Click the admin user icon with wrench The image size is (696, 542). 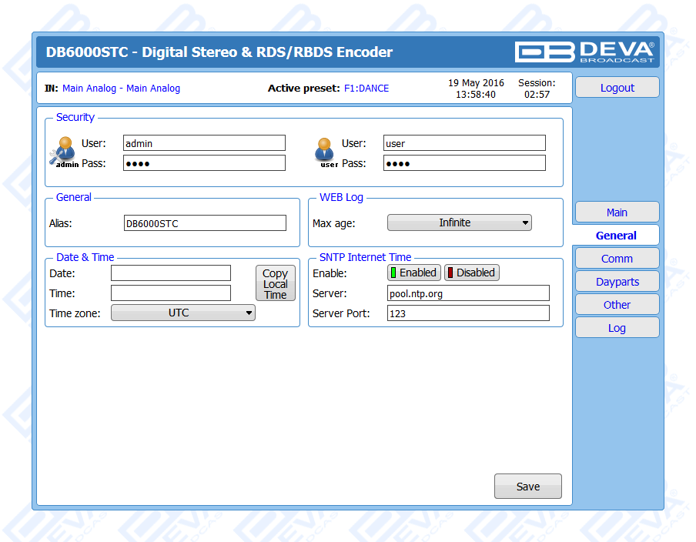(65, 152)
